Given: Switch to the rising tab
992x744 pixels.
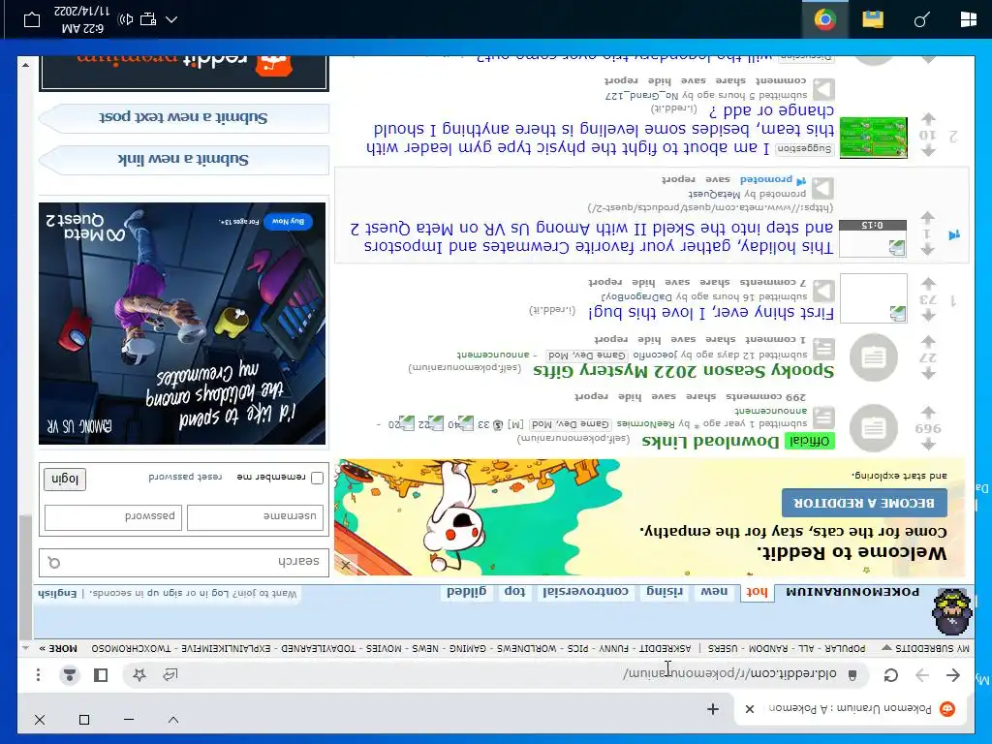Looking at the screenshot, I should (665, 592).
